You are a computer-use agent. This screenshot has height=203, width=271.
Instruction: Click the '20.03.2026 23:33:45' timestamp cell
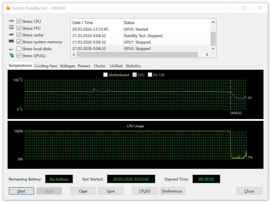tap(90, 29)
